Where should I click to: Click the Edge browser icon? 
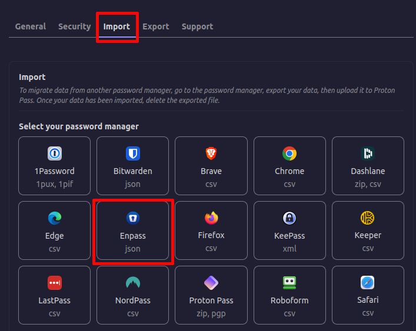(x=54, y=218)
